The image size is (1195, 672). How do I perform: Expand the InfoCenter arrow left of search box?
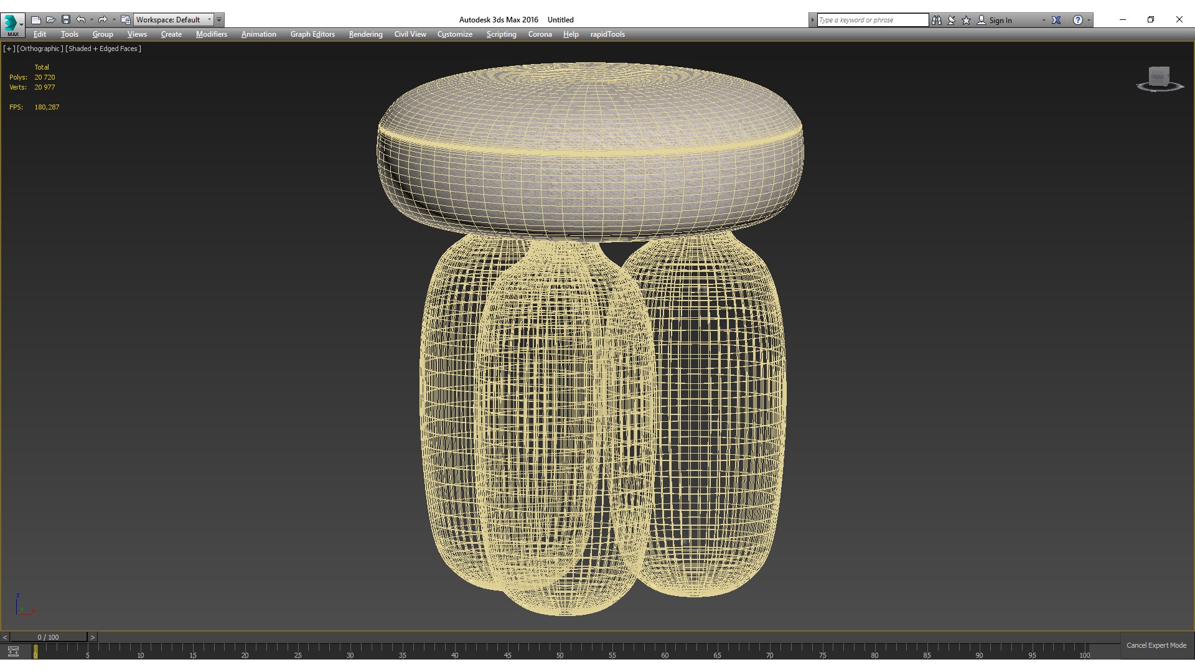coord(812,20)
